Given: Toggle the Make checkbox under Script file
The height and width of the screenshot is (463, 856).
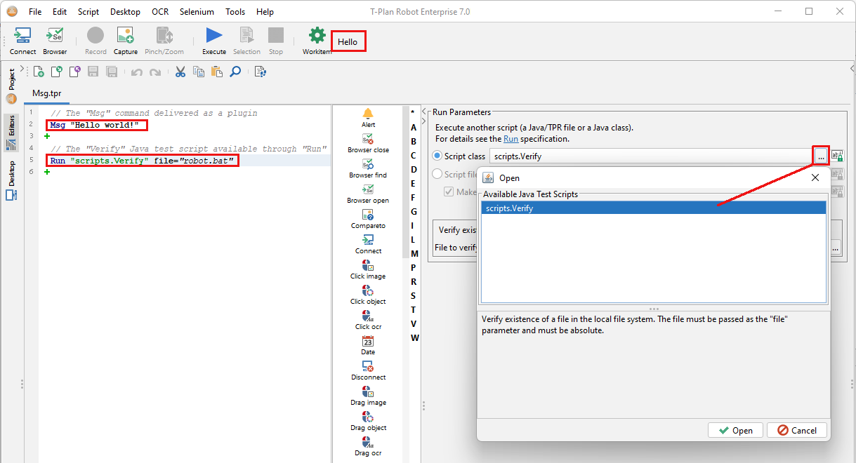Looking at the screenshot, I should pyautogui.click(x=449, y=192).
